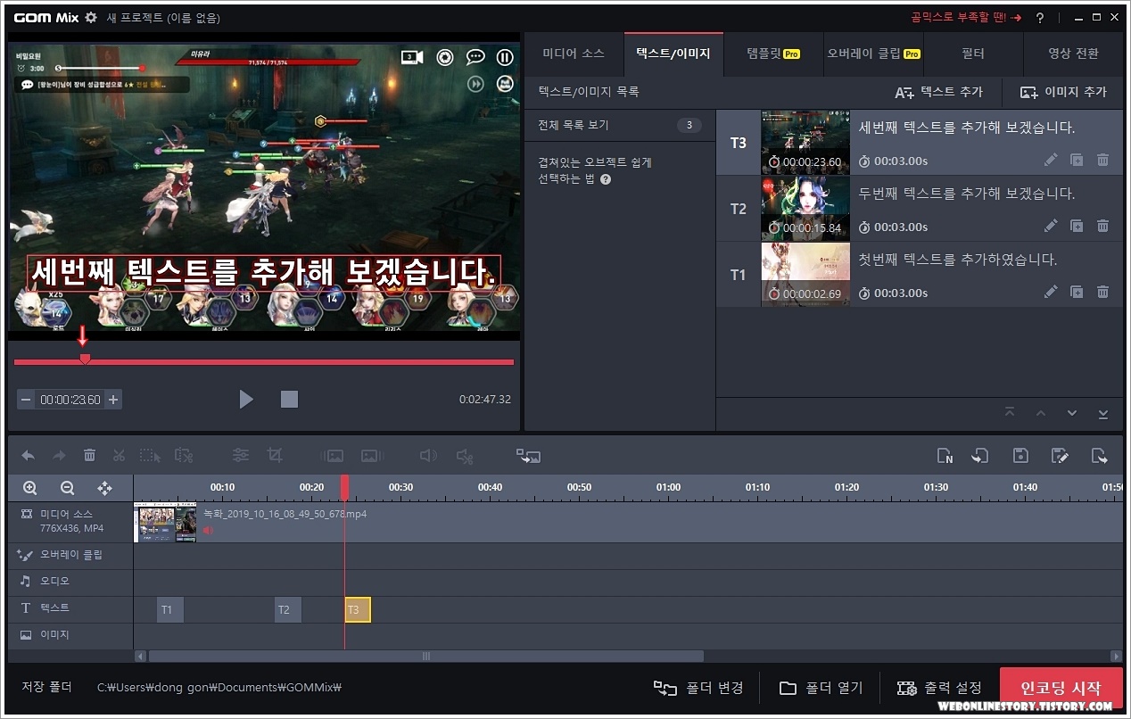Move selected item to top of list

point(1010,414)
